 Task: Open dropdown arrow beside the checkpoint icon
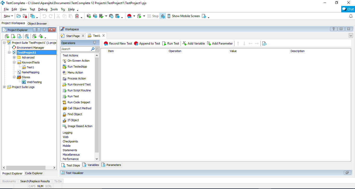point(106,16)
